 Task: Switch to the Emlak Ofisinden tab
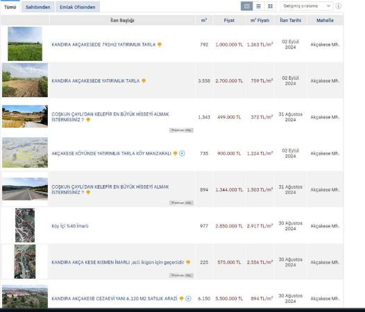tap(78, 7)
